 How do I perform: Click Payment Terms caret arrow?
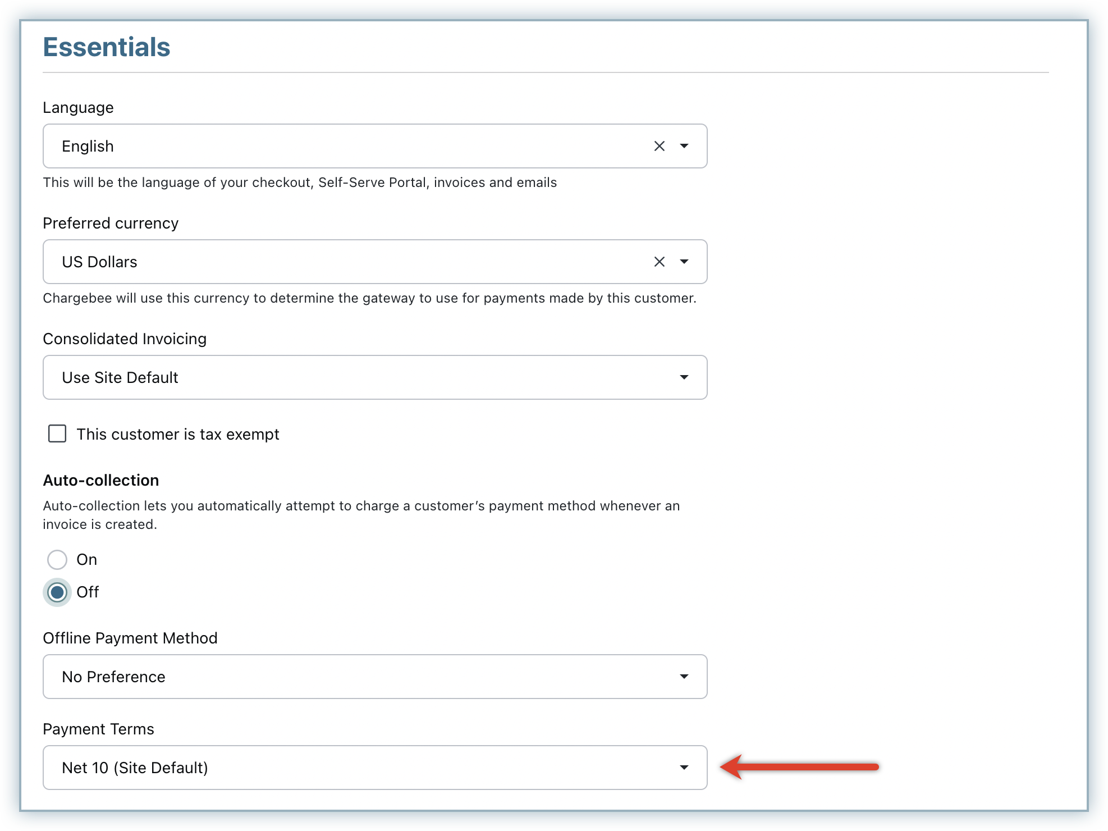tap(684, 768)
